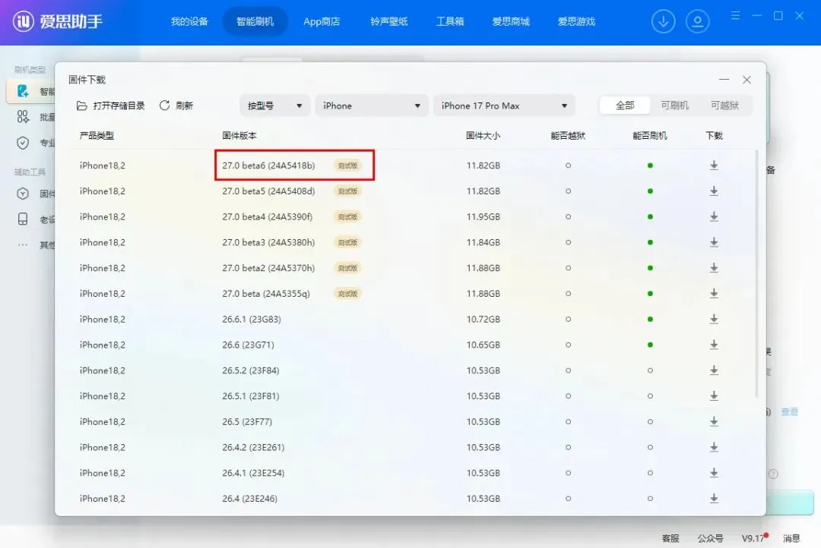Image resolution: width=821 pixels, height=548 pixels.
Task: Select the 全部 filter tab
Action: tap(625, 106)
